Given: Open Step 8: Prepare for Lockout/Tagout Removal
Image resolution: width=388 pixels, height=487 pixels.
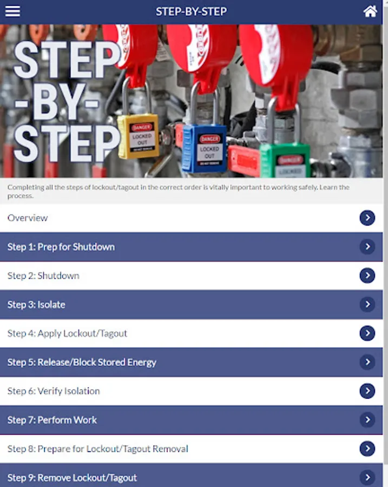Looking at the screenshot, I should pyautogui.click(x=192, y=449).
